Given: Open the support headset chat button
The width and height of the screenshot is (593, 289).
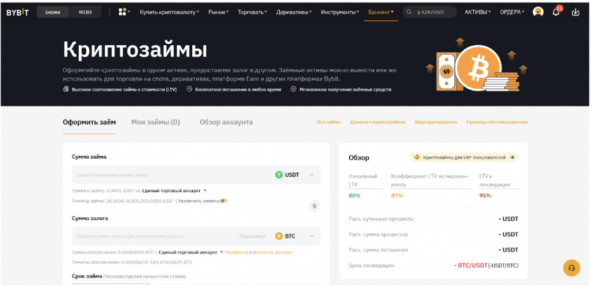Looking at the screenshot, I should tap(572, 268).
